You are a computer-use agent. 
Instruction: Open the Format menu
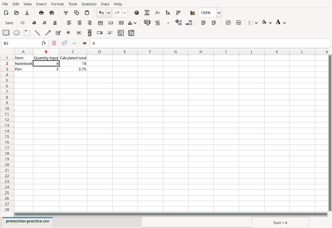point(57,4)
